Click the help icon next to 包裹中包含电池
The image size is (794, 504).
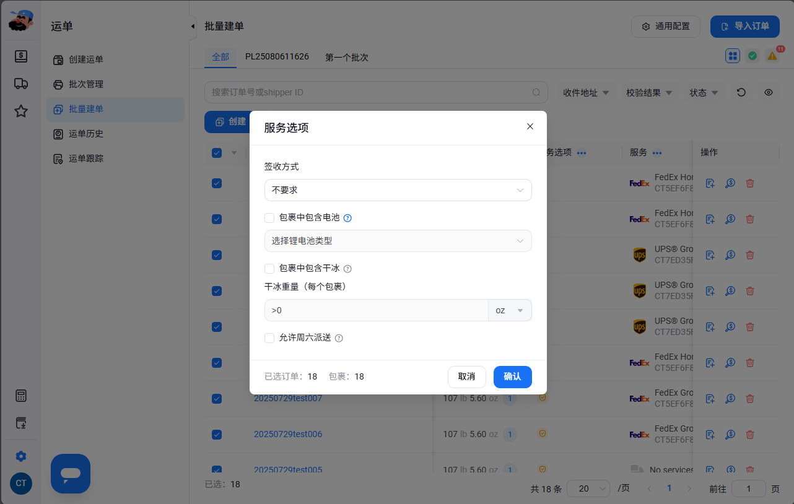[347, 218]
